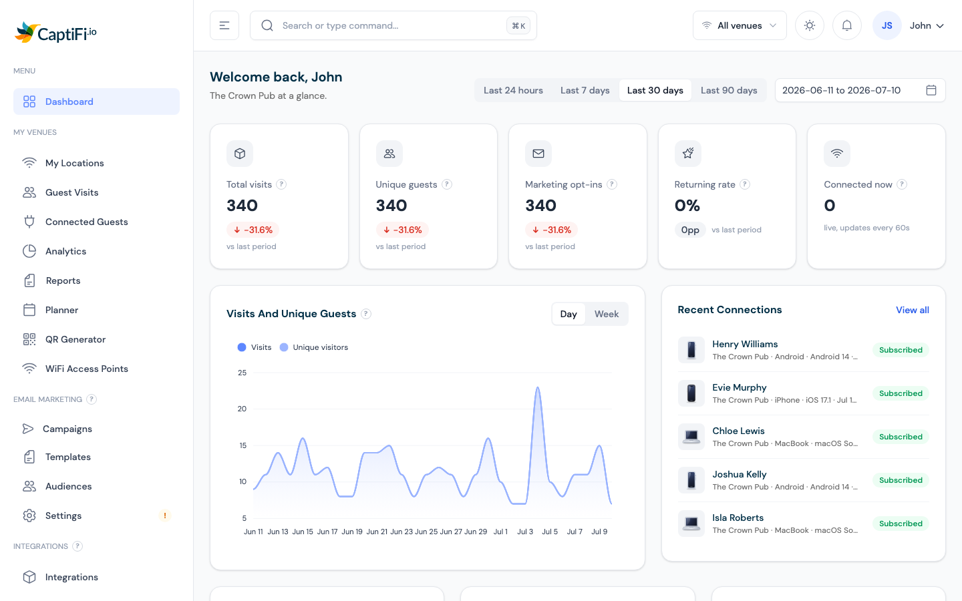Switch chart to Week view
This screenshot has width=962, height=601.
coord(607,314)
